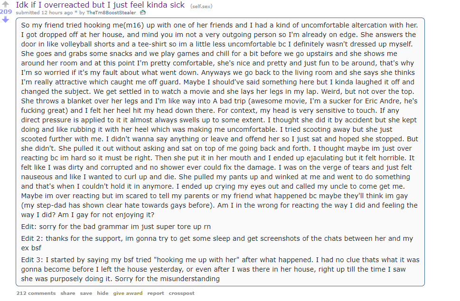Visit TheTm8BoostStealer's user profile
460x301 pixels.
[111, 13]
